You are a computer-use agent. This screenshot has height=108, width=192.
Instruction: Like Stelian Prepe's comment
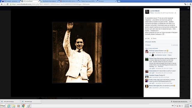tap(150, 68)
